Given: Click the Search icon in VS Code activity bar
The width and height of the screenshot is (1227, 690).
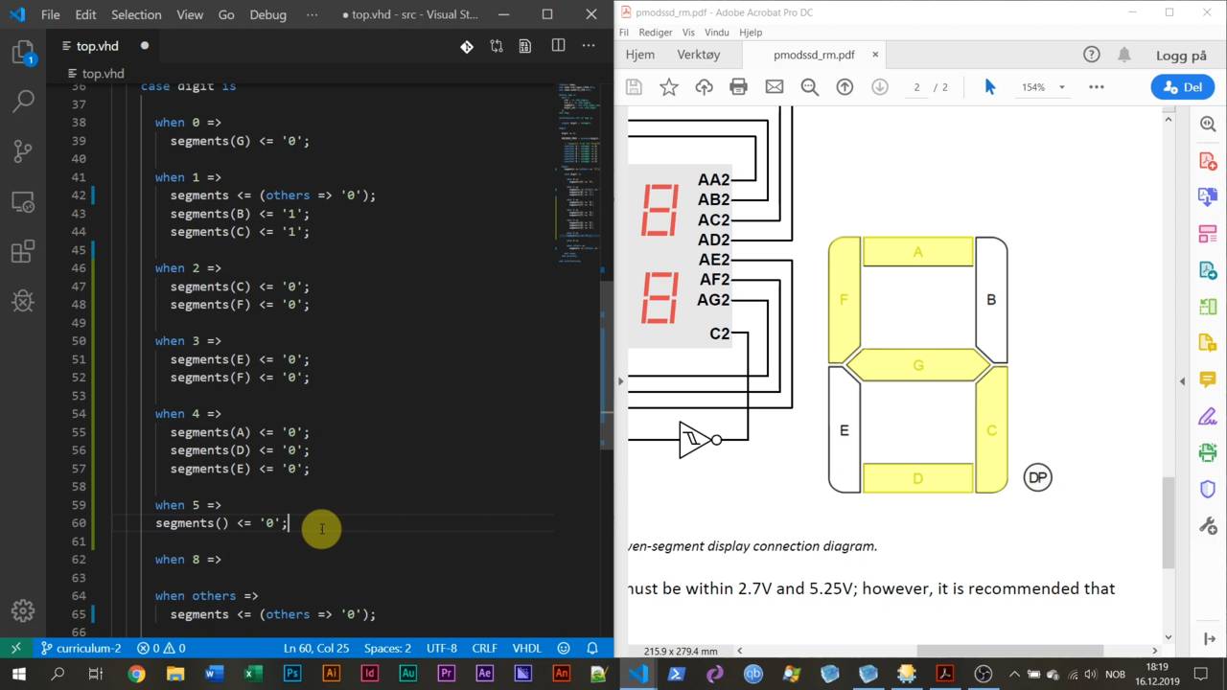Looking at the screenshot, I should (x=23, y=101).
